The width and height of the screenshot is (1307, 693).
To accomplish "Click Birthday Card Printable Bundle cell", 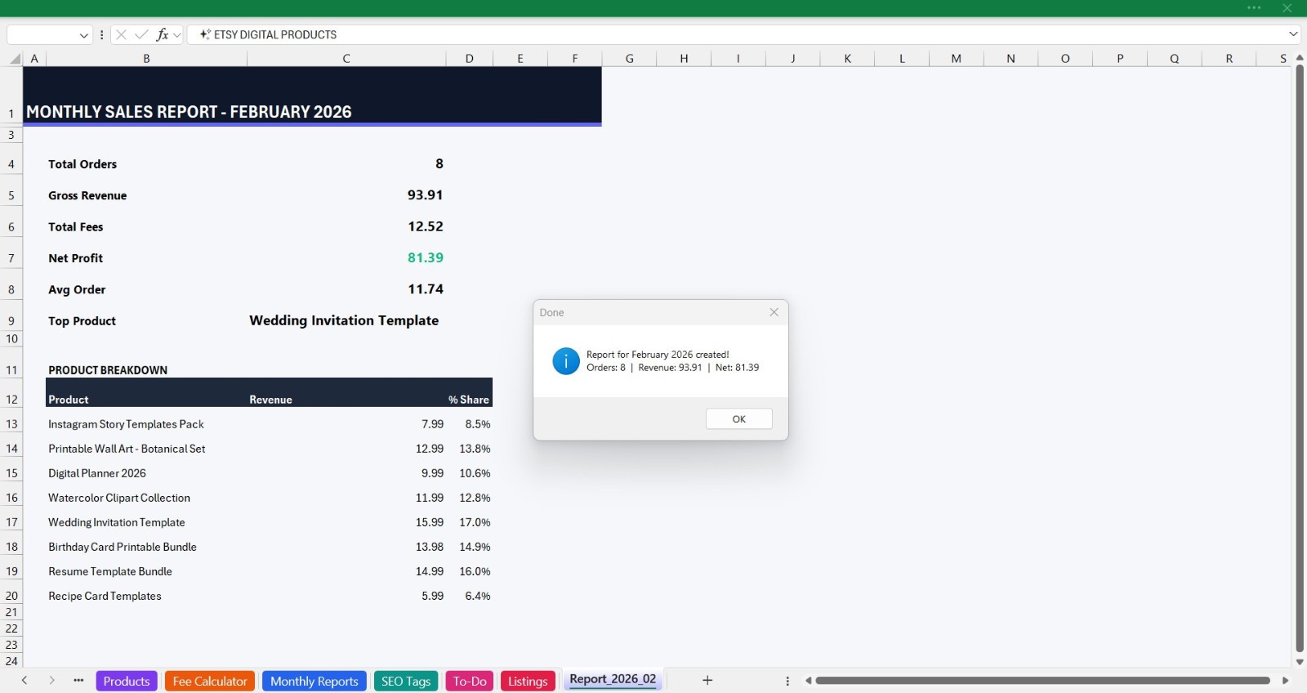I will click(123, 547).
